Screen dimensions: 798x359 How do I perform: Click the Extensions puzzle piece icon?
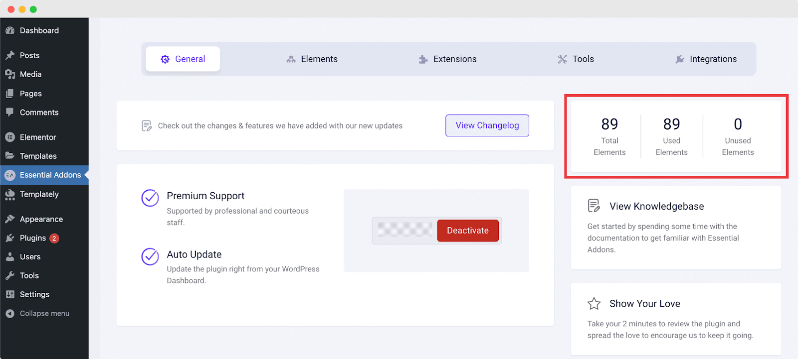(x=423, y=59)
